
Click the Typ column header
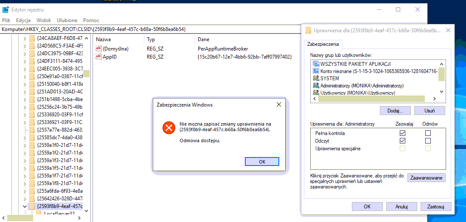pyautogui.click(x=170, y=39)
